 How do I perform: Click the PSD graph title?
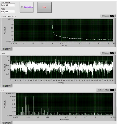[3, 90]
